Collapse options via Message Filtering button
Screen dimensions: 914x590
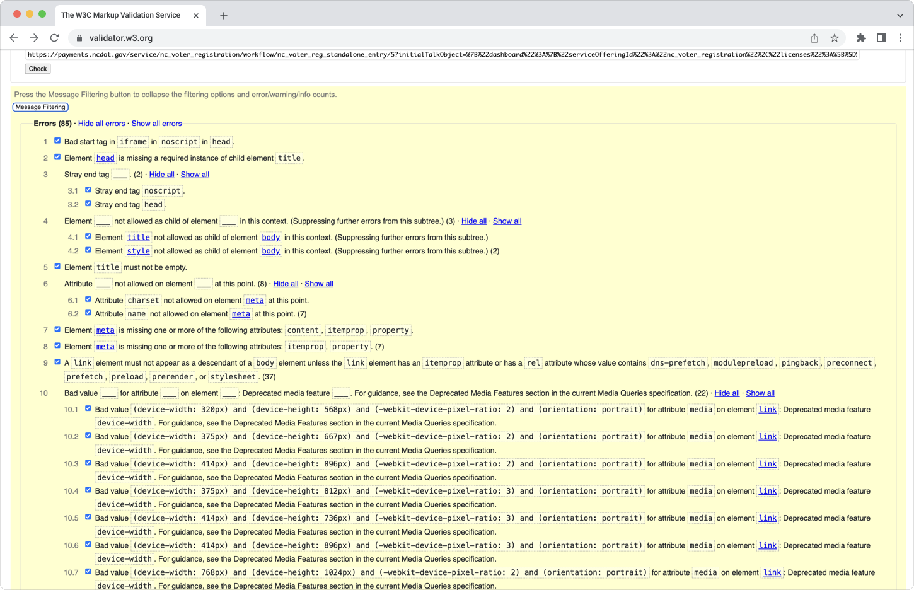coord(40,107)
